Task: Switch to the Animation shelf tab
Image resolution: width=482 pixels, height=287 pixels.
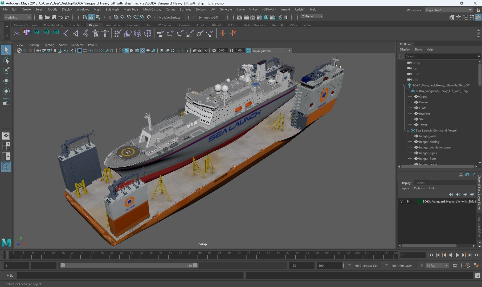Action: (x=113, y=25)
